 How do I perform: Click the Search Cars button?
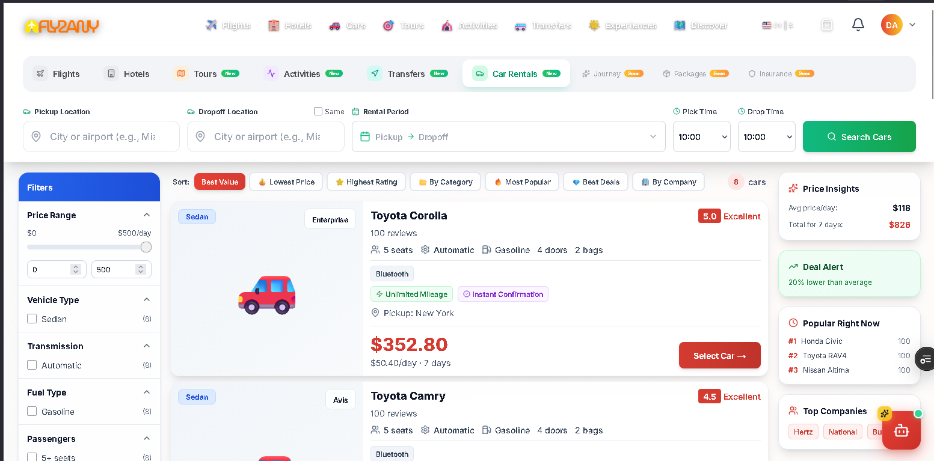(859, 136)
